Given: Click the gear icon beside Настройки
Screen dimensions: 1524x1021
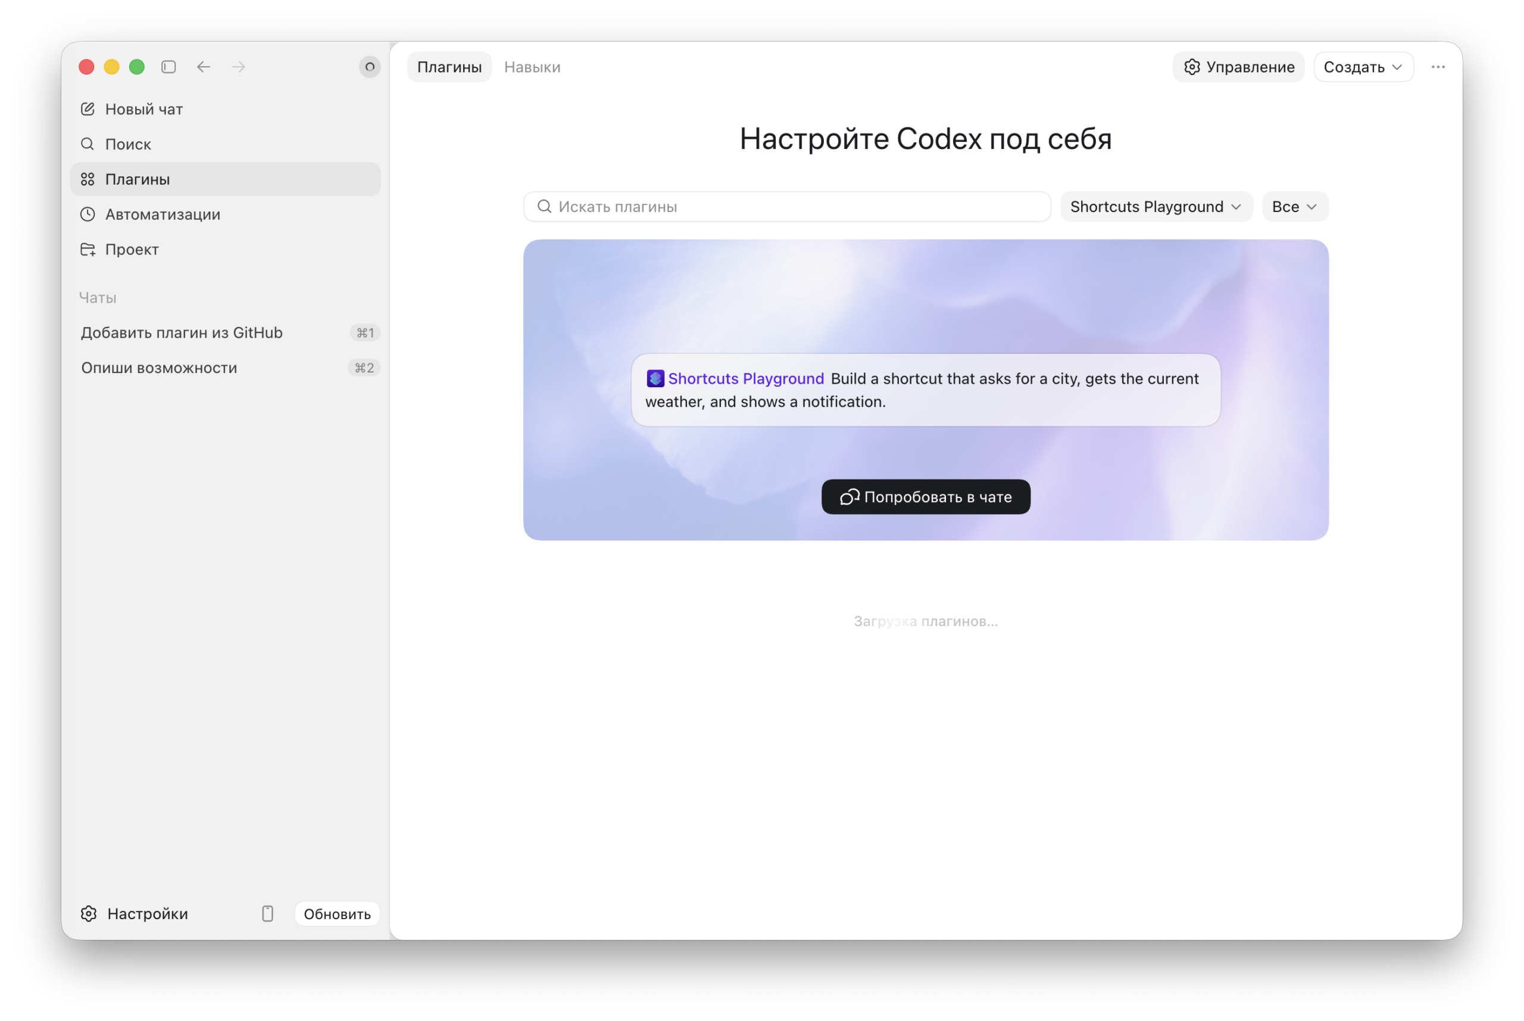Looking at the screenshot, I should (89, 914).
